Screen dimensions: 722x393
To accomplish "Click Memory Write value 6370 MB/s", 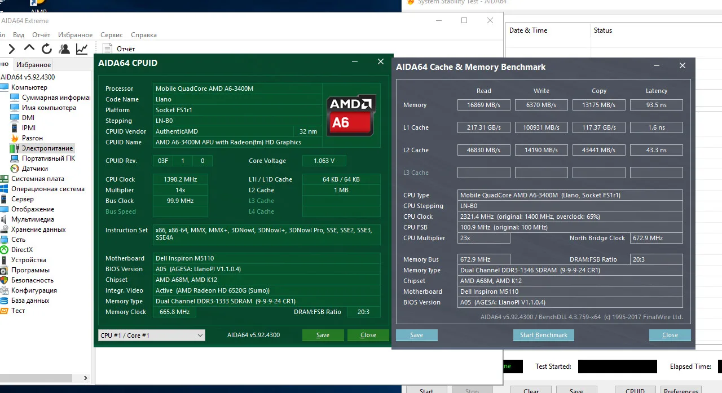I will click(541, 105).
